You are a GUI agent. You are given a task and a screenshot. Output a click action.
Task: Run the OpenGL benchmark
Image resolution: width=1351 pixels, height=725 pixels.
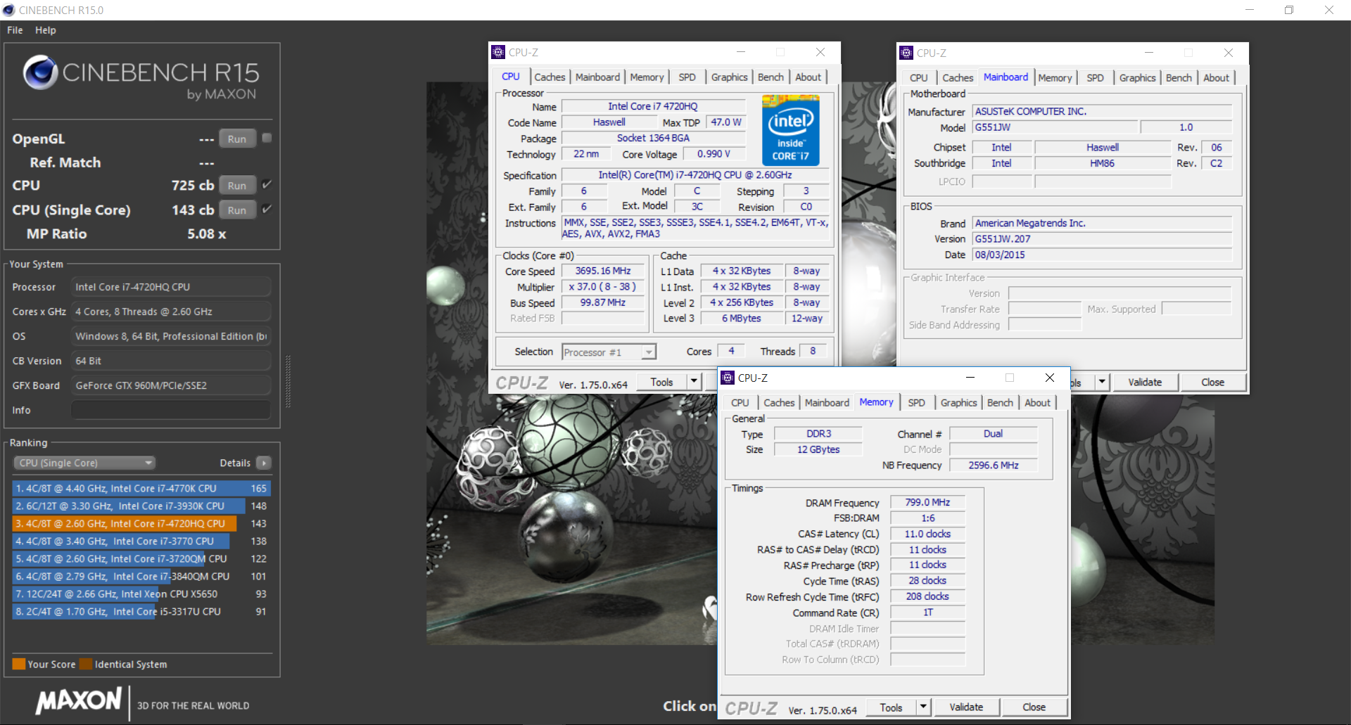pos(237,139)
